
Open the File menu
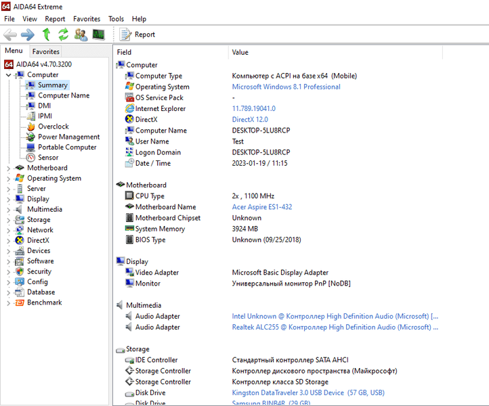click(9, 19)
